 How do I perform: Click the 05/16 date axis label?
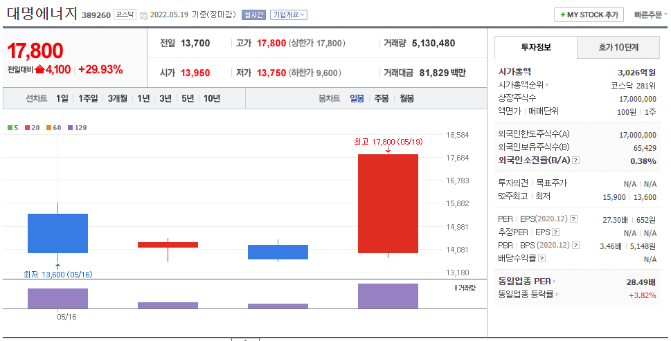66,317
